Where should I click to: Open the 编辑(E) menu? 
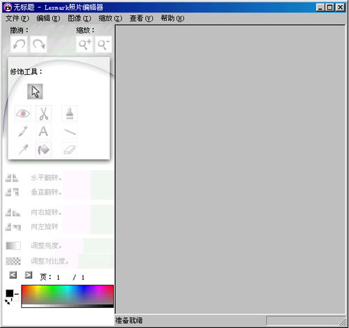click(x=48, y=18)
